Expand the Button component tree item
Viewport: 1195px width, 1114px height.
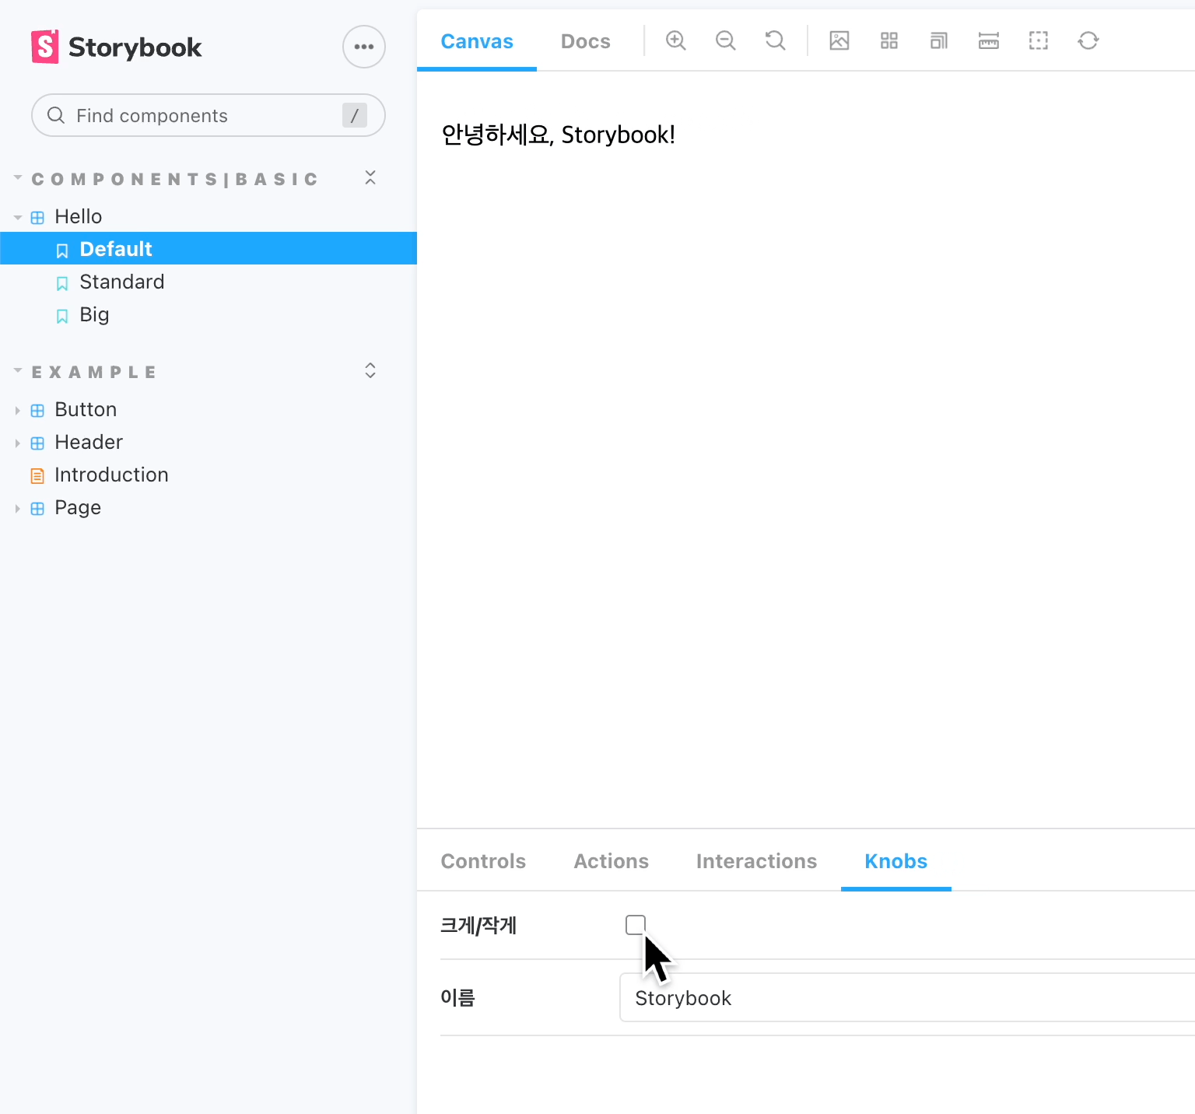[19, 409]
